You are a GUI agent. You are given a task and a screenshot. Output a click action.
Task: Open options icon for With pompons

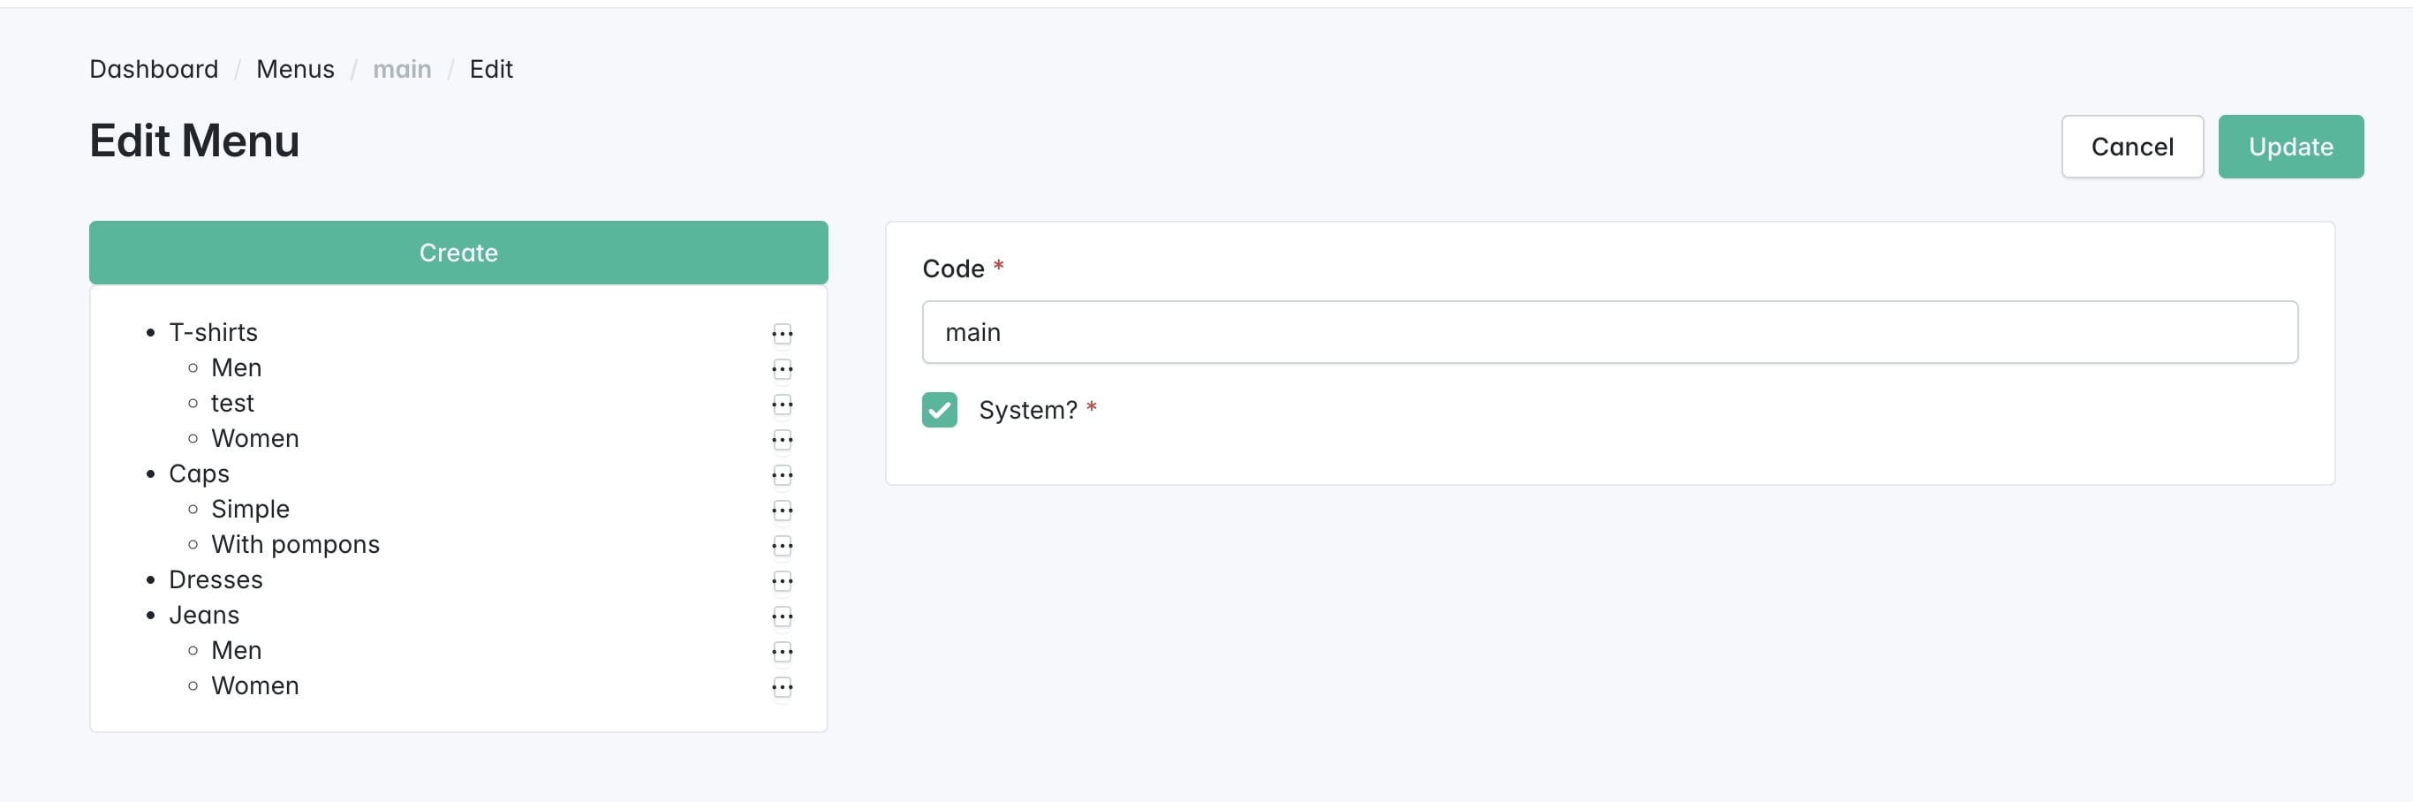[783, 545]
